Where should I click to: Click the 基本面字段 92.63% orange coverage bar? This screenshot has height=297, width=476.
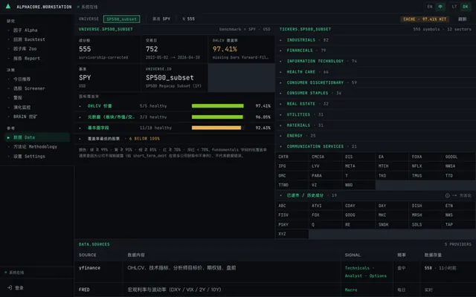[x=216, y=128]
